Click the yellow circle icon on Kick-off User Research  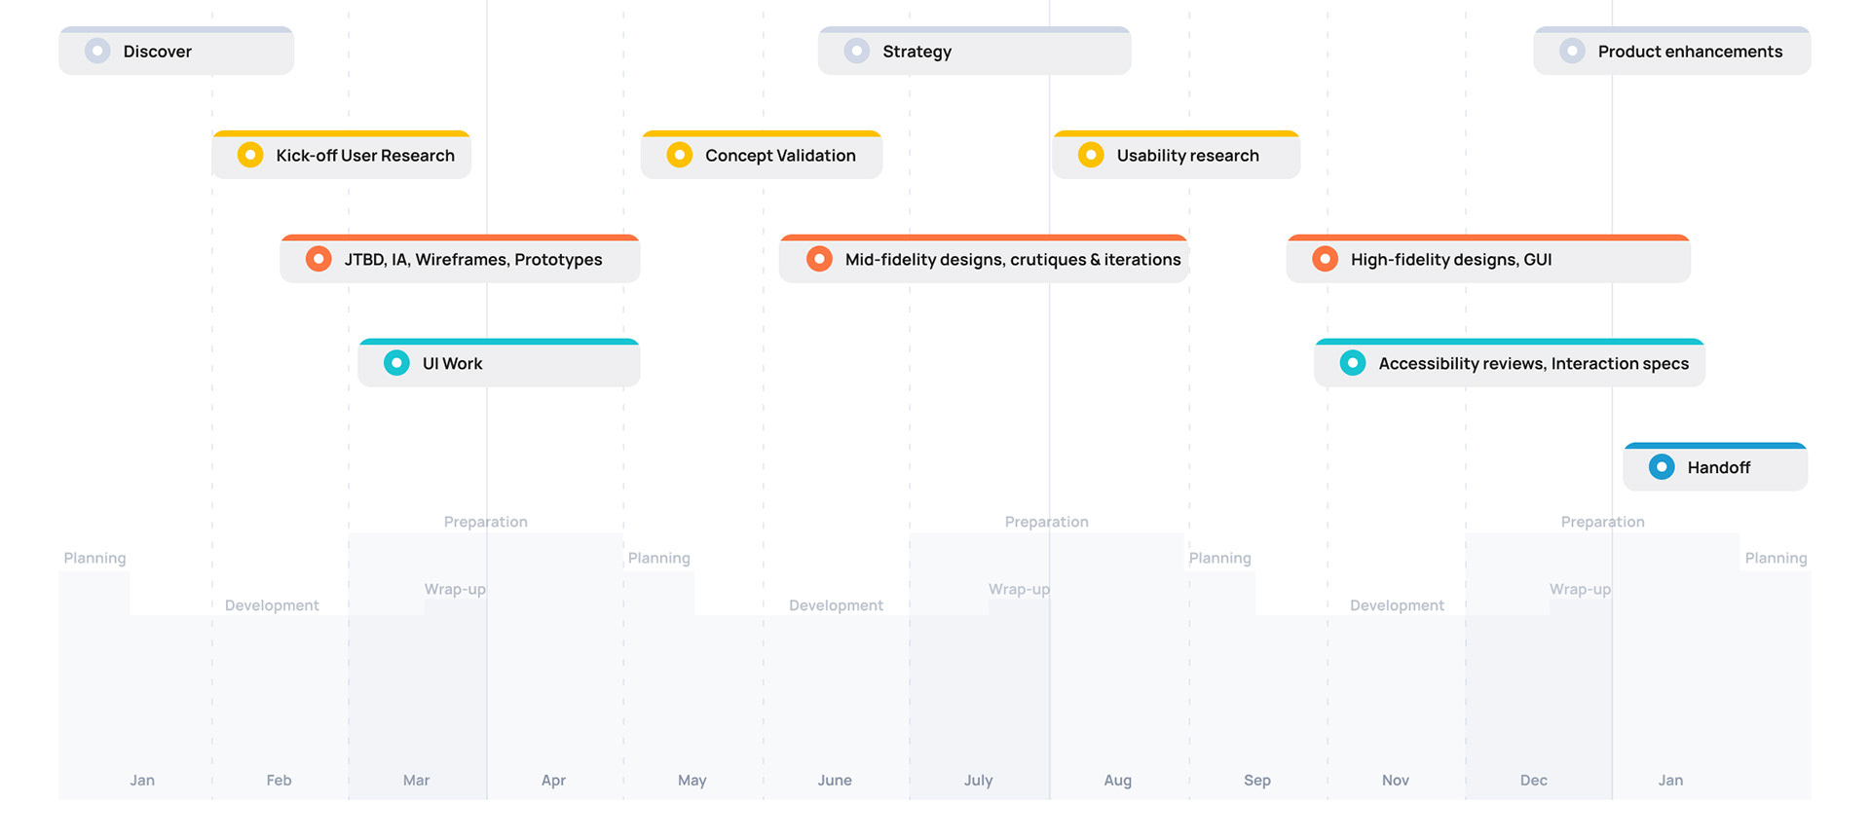[250, 156]
